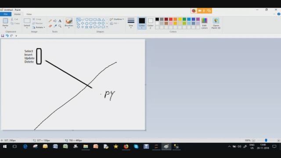
Task: Open Task View on the taskbar
Action: click(14, 147)
